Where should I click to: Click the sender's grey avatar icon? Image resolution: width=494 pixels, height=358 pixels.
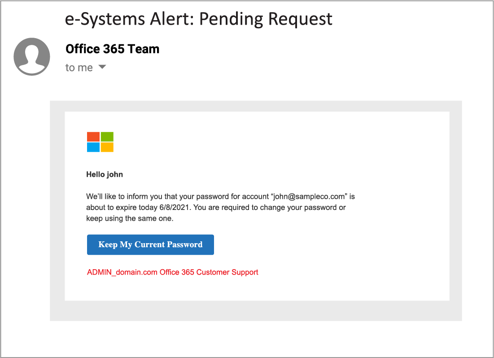tap(32, 57)
